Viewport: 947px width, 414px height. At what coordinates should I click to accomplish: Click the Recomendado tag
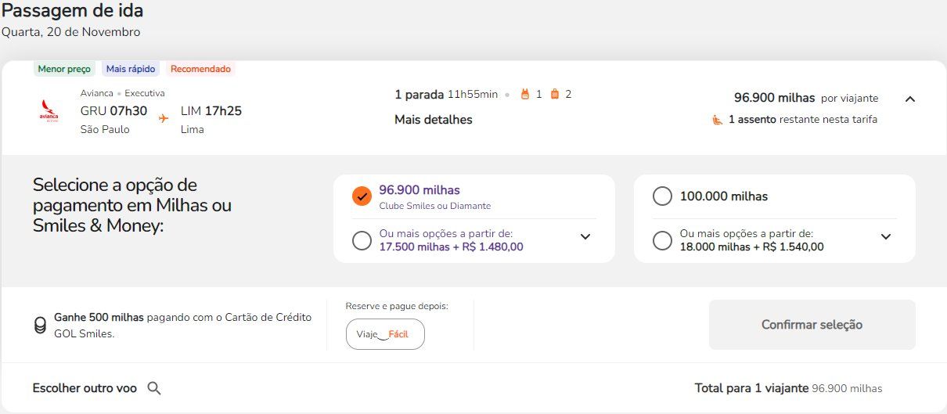(200, 69)
